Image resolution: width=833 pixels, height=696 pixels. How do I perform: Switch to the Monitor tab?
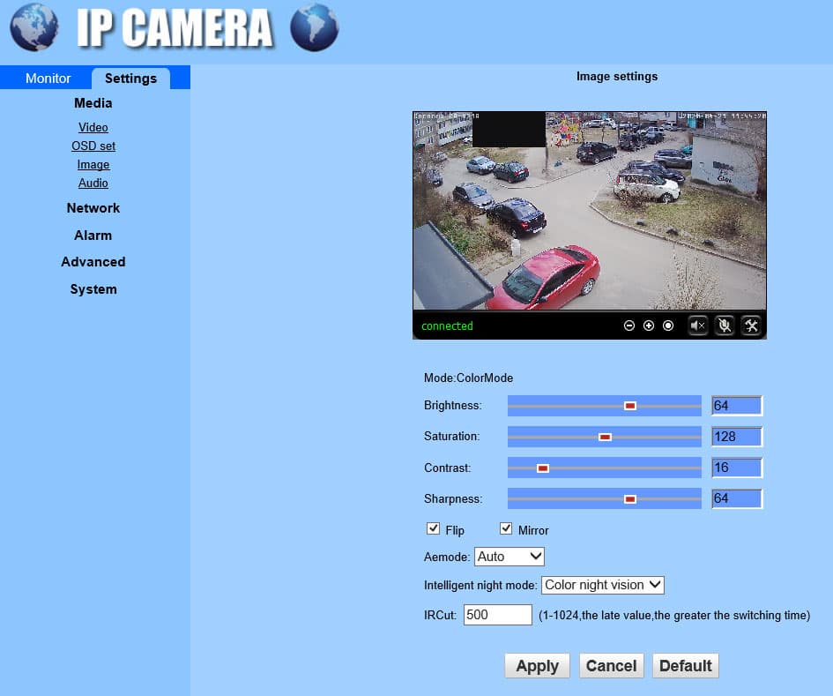tap(48, 79)
